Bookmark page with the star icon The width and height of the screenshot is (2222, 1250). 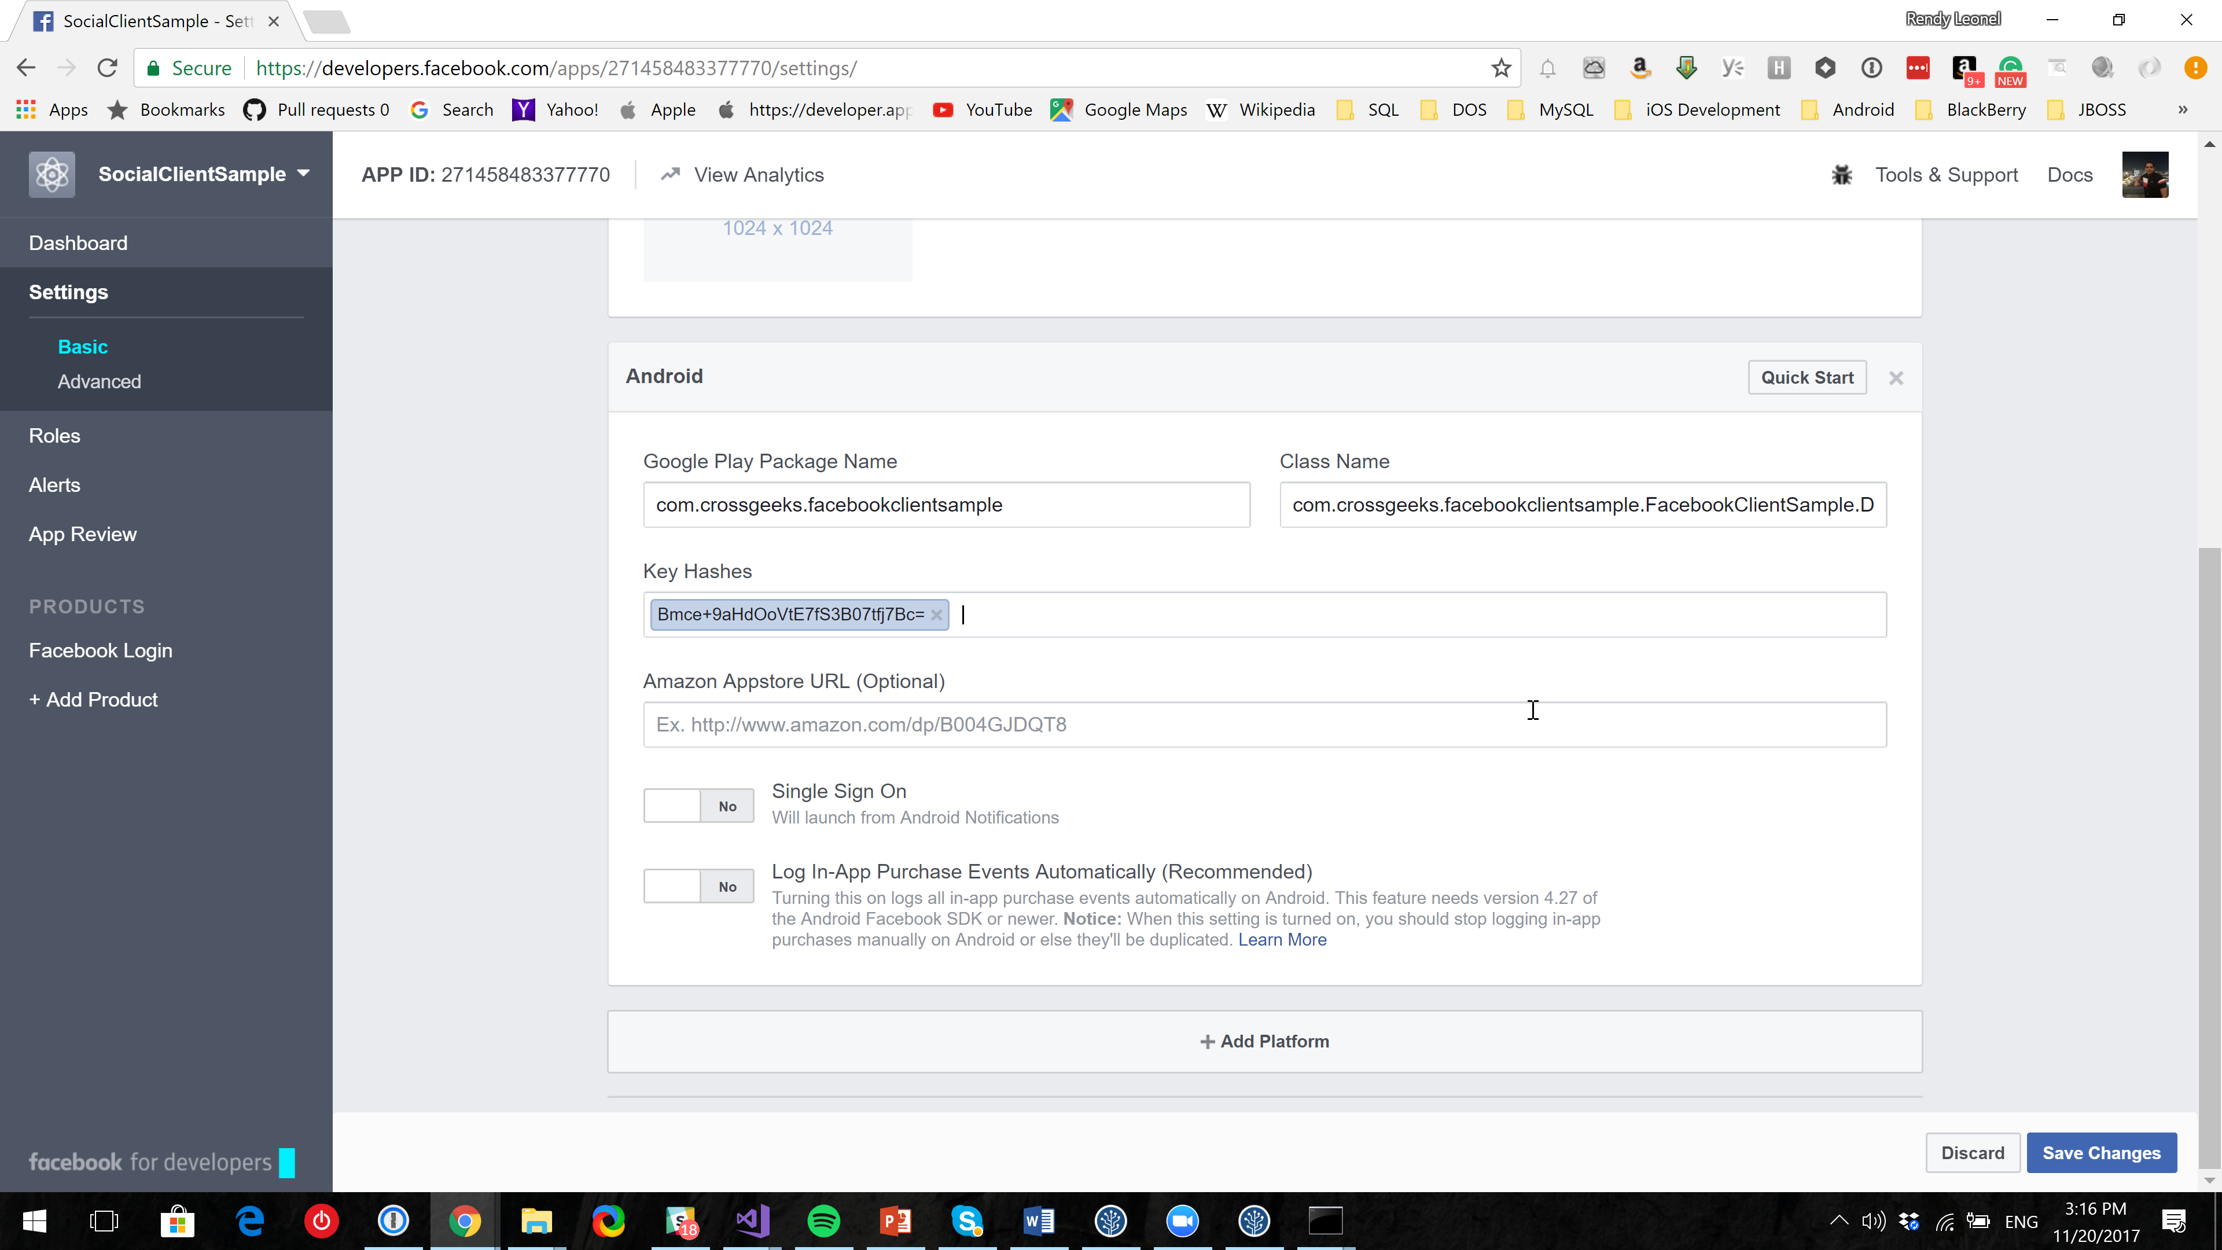click(1501, 68)
